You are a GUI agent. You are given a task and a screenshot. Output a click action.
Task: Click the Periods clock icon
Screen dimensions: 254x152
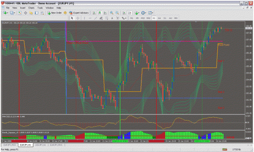click(143, 13)
